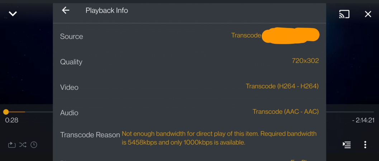The height and width of the screenshot is (161, 379).
Task: Open the three-dot more options menu
Action: pyautogui.click(x=365, y=145)
